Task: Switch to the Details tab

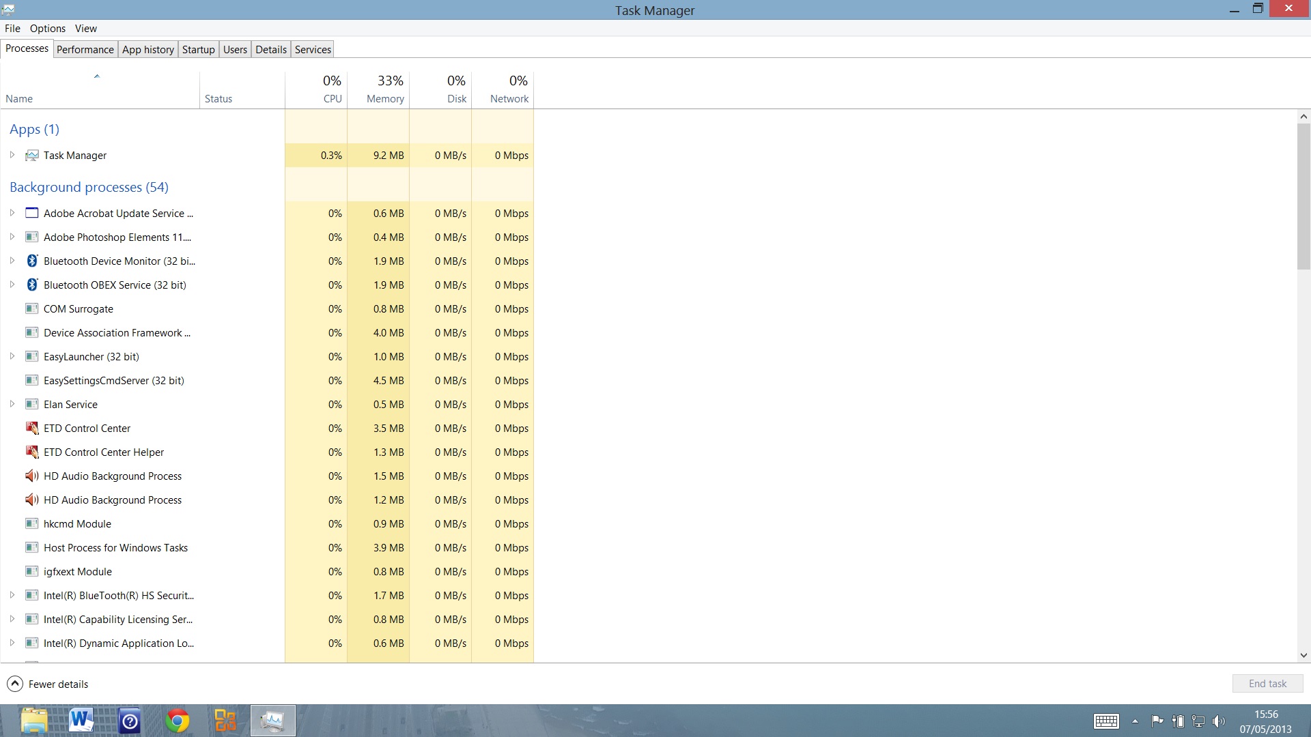Action: click(271, 49)
